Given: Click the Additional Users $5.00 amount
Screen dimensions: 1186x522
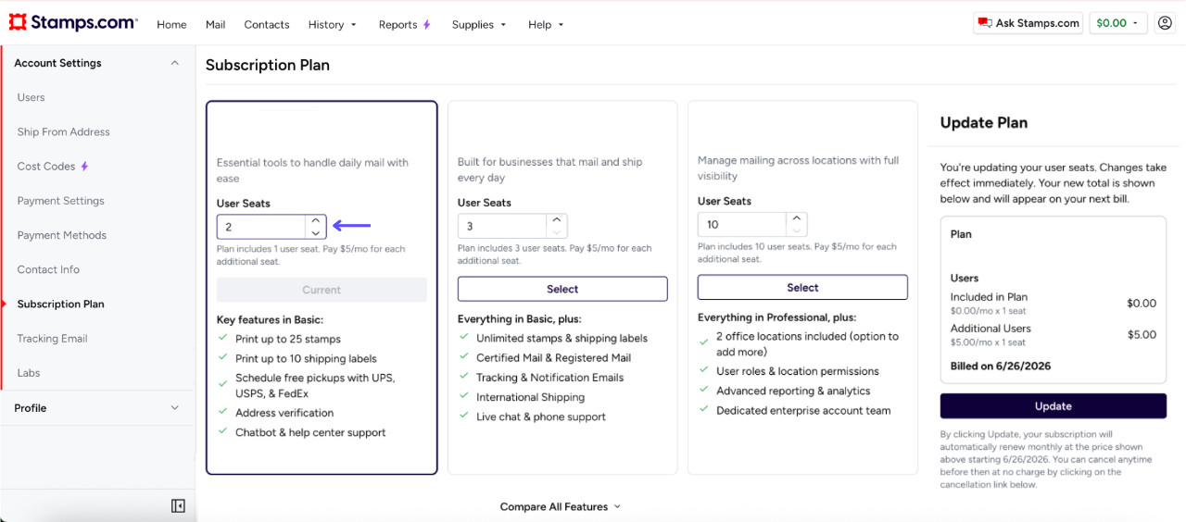Looking at the screenshot, I should pyautogui.click(x=1142, y=335).
